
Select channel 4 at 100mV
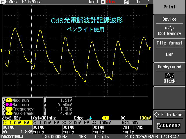tap(107, 123)
